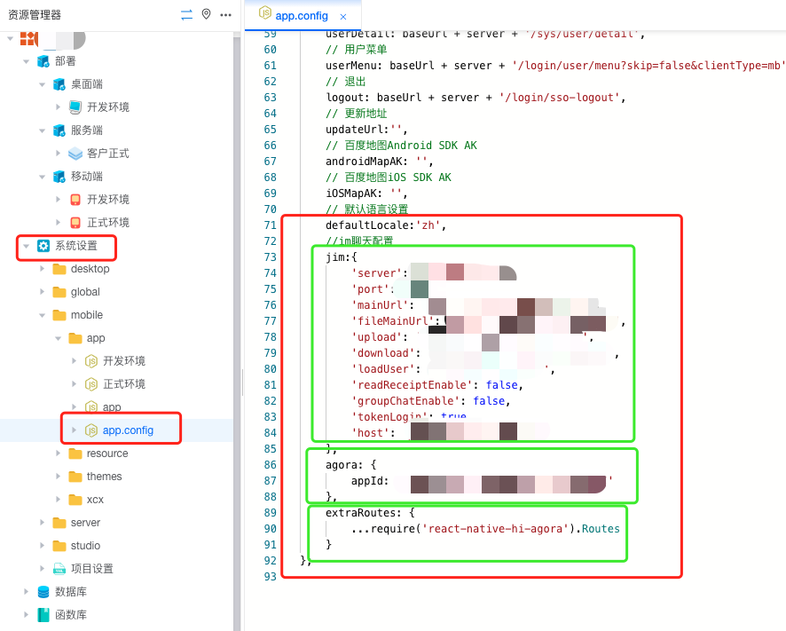This screenshot has width=786, height=631.
Task: Collapse the mobile folder
Action: [42, 315]
